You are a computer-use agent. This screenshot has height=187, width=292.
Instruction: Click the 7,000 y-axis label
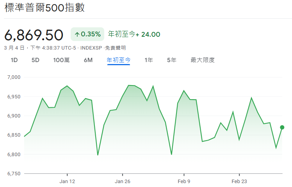point(14,77)
